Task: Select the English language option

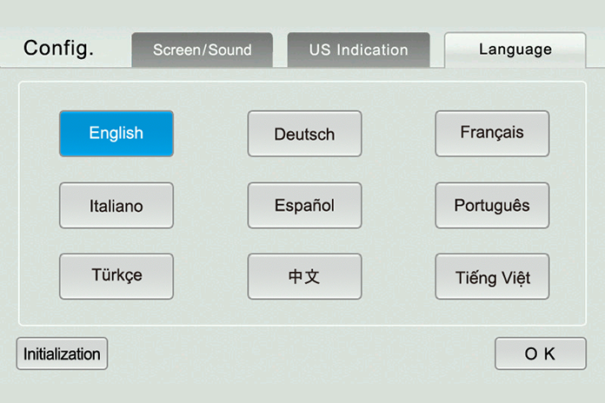Action: [116, 134]
